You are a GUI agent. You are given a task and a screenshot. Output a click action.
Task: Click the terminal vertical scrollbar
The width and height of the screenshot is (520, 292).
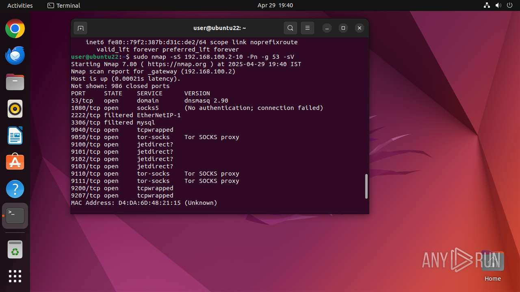(366, 186)
